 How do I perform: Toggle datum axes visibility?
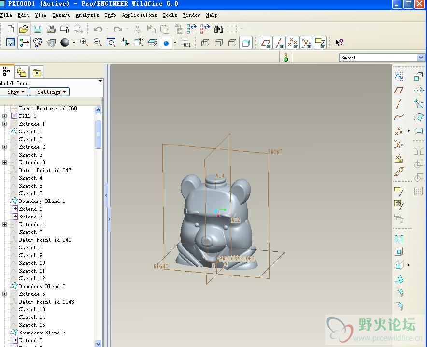click(279, 43)
